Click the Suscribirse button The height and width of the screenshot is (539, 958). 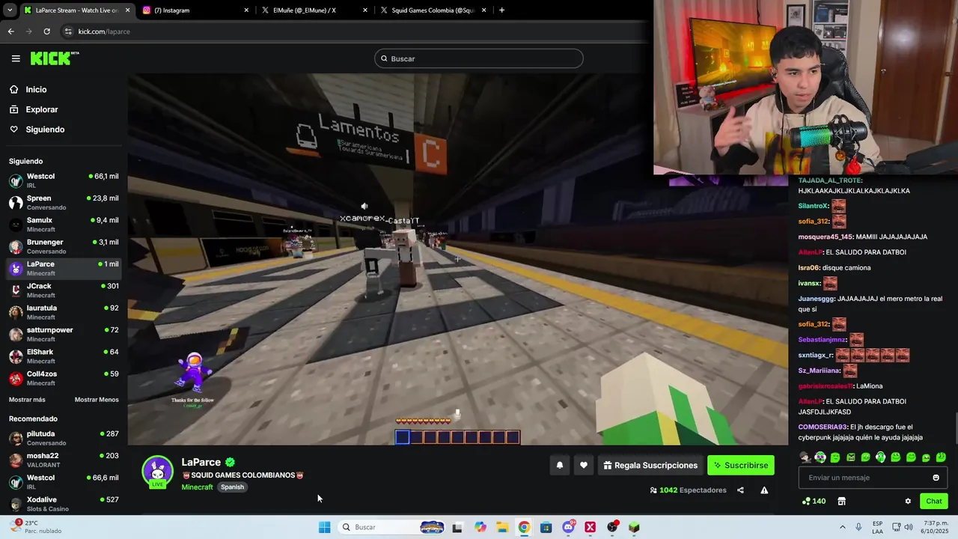pyautogui.click(x=741, y=465)
